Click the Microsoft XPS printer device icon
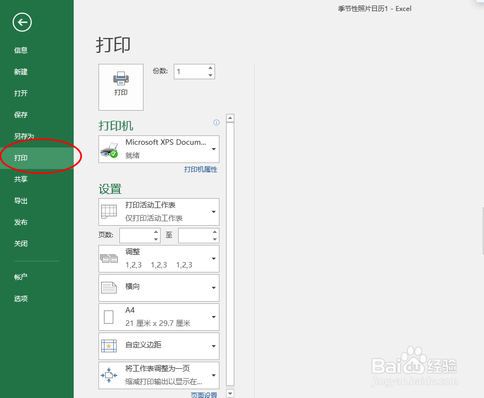 pos(109,149)
